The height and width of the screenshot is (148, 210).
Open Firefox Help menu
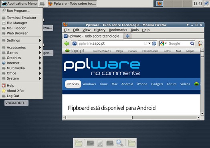click(146, 30)
